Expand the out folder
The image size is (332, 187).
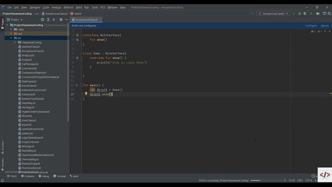pos(11,33)
